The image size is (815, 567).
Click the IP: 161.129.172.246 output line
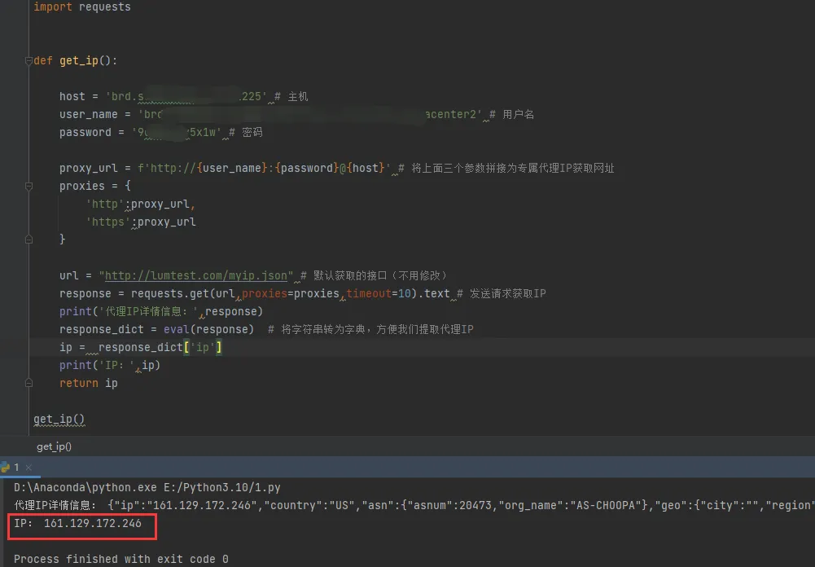tap(77, 523)
